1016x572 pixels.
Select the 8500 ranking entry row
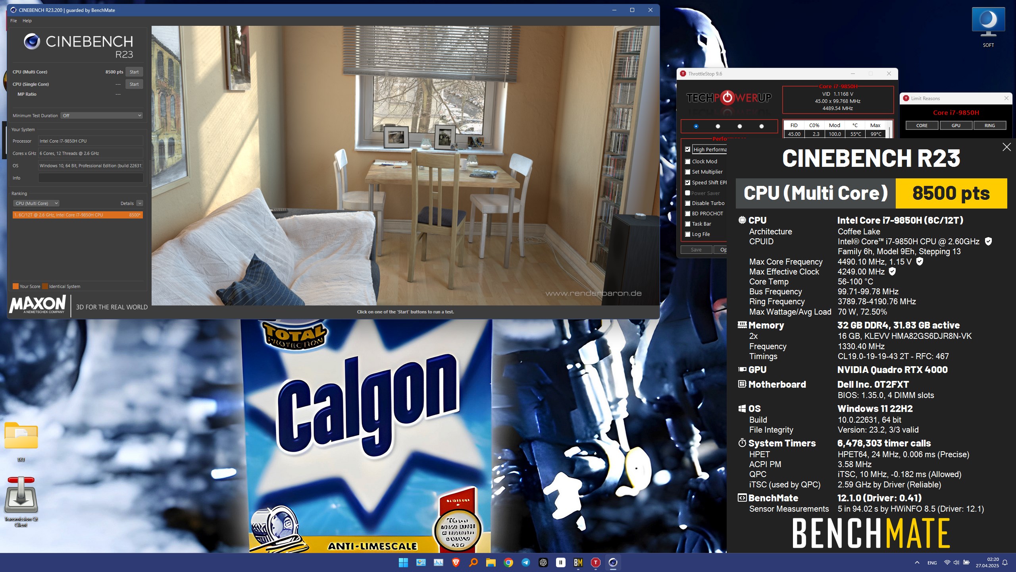77,215
